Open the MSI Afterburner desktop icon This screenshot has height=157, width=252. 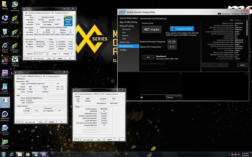15,6
